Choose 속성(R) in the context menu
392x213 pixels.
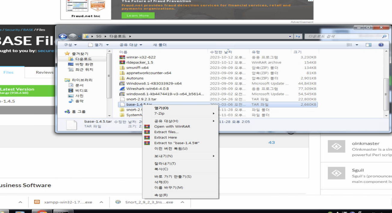click(x=161, y=195)
